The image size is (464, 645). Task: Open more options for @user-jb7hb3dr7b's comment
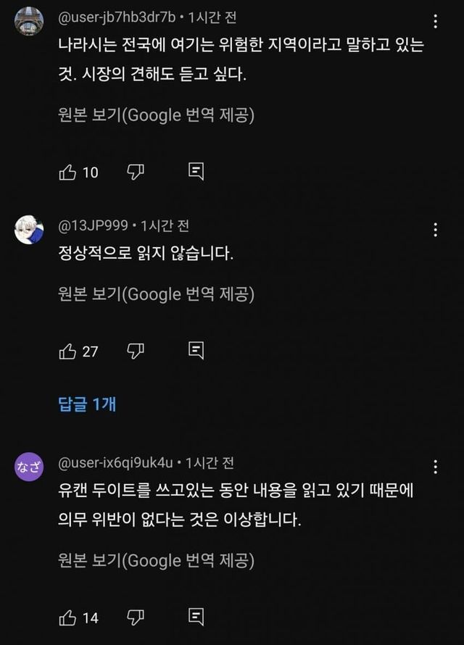click(435, 22)
